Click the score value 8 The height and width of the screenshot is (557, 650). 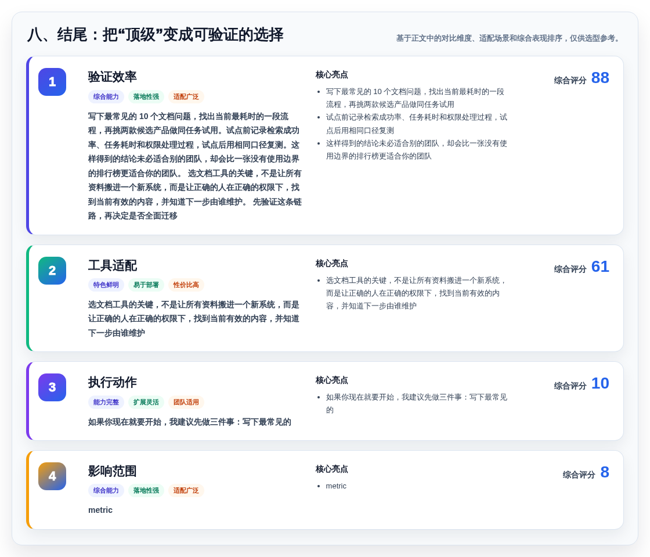pyautogui.click(x=605, y=472)
